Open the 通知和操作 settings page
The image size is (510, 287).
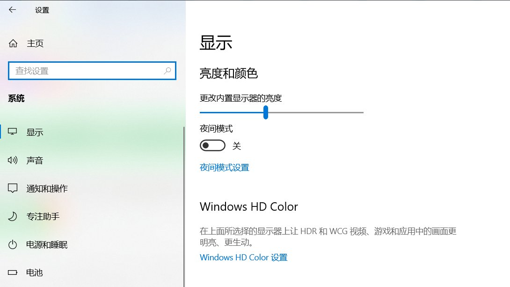click(x=47, y=188)
